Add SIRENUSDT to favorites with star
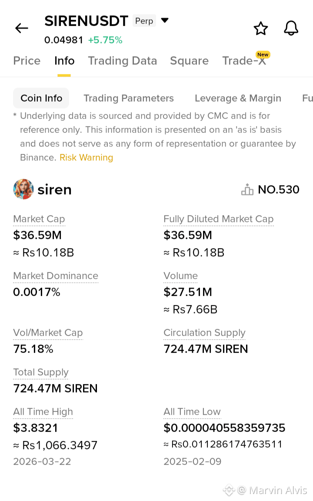 point(261,29)
